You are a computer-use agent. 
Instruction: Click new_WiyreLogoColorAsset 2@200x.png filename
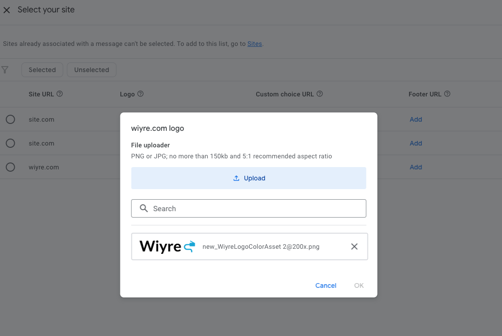[261, 246]
